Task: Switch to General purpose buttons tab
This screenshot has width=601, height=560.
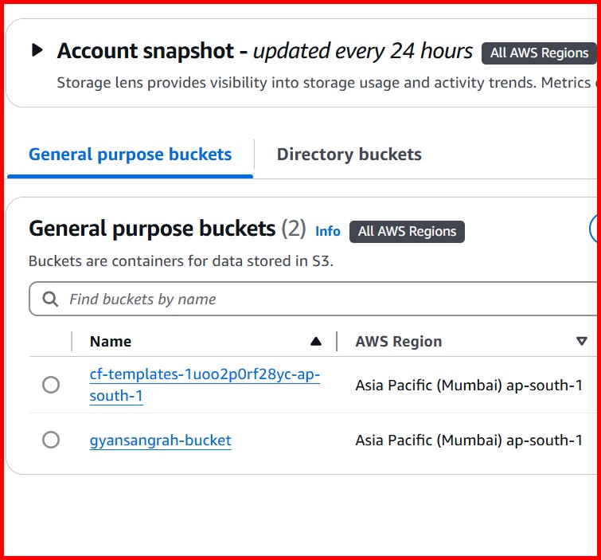Action: click(x=131, y=155)
